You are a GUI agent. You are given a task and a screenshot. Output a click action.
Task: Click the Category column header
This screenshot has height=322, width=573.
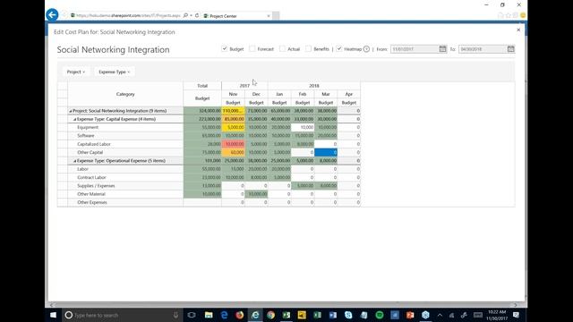pyautogui.click(x=125, y=94)
